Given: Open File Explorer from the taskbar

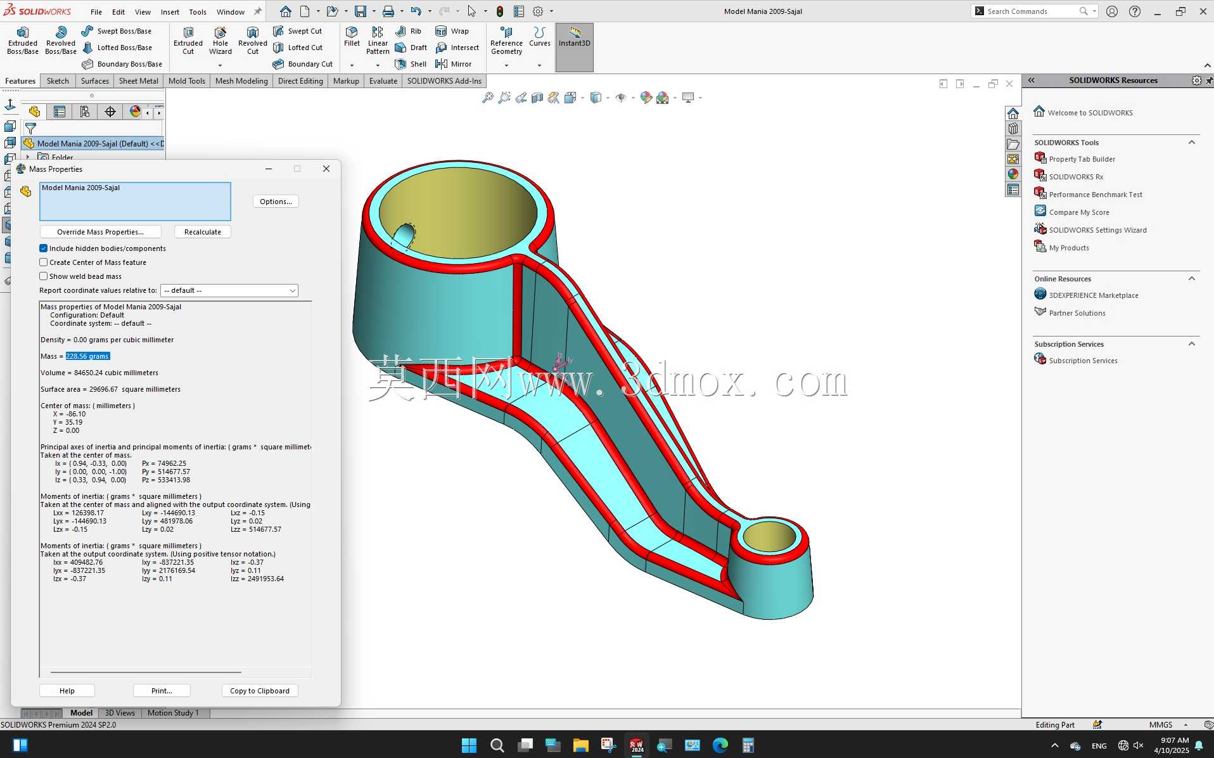Looking at the screenshot, I should [580, 745].
